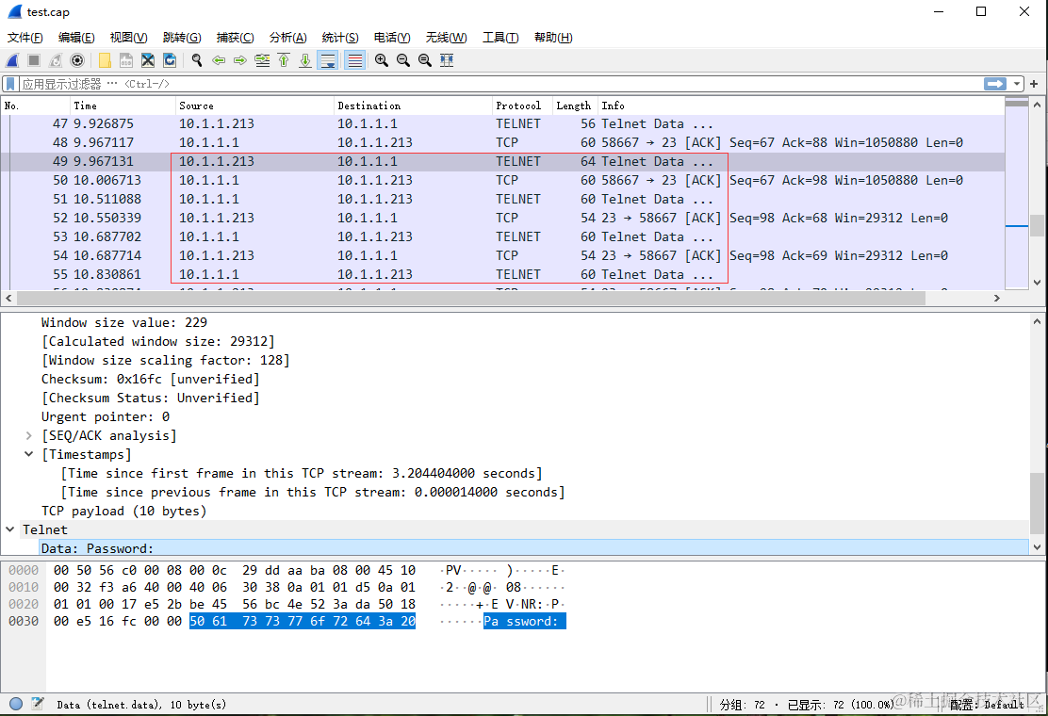
Task: Click the Info column header
Action: coord(801,106)
